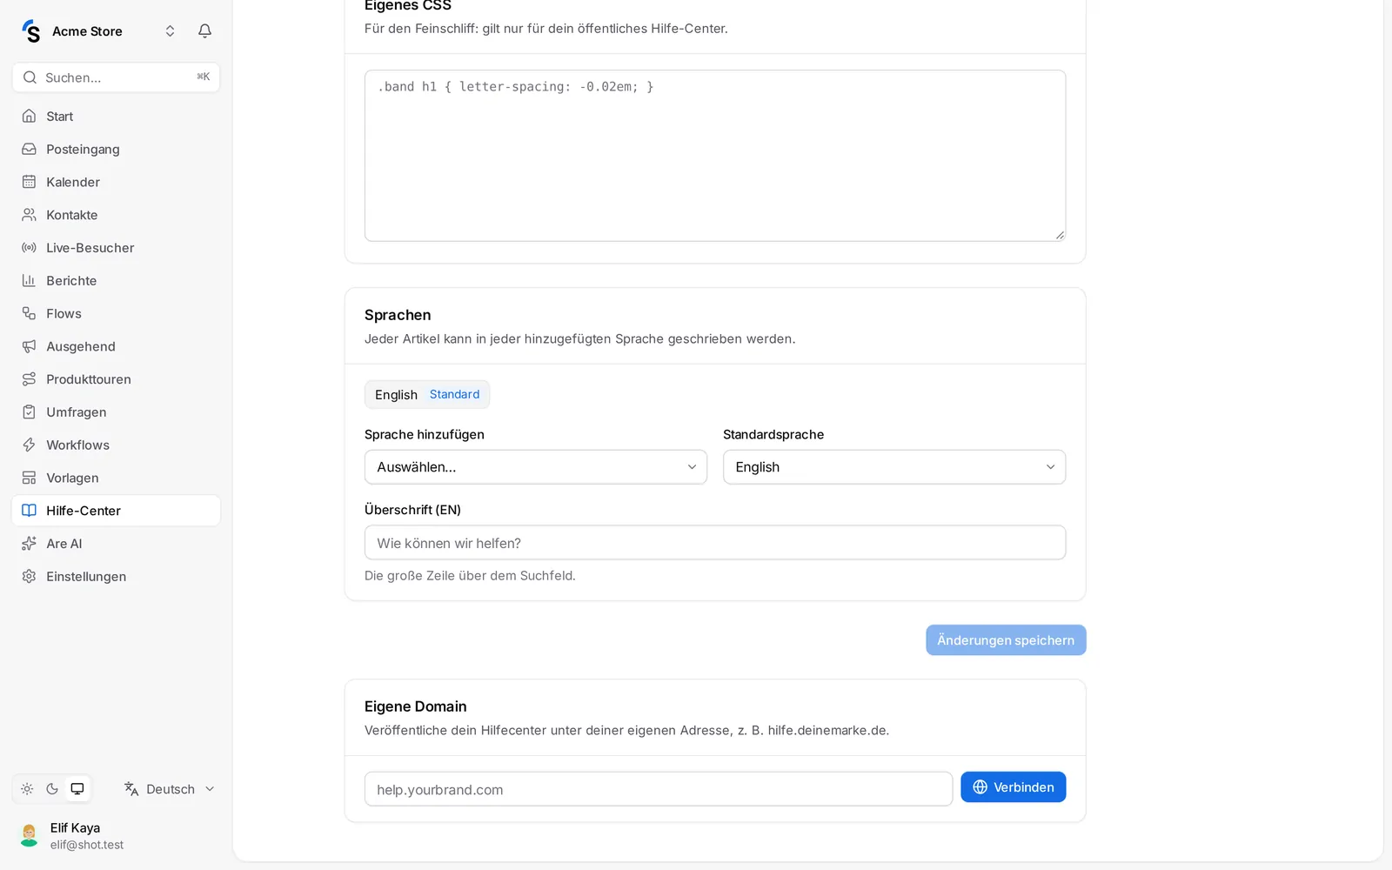Viewport: 1392px width, 870px height.
Task: Click Elif Kaya's avatar image
Action: (x=30, y=836)
